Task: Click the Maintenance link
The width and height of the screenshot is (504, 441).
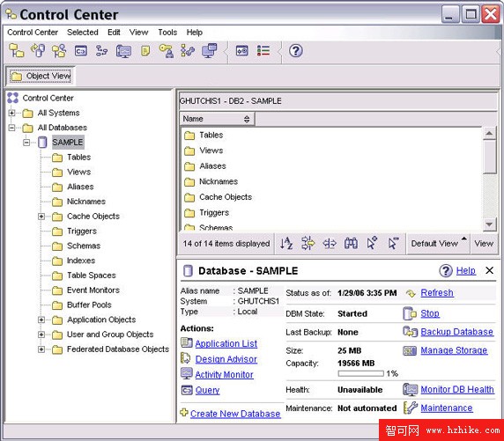Action: 447,408
